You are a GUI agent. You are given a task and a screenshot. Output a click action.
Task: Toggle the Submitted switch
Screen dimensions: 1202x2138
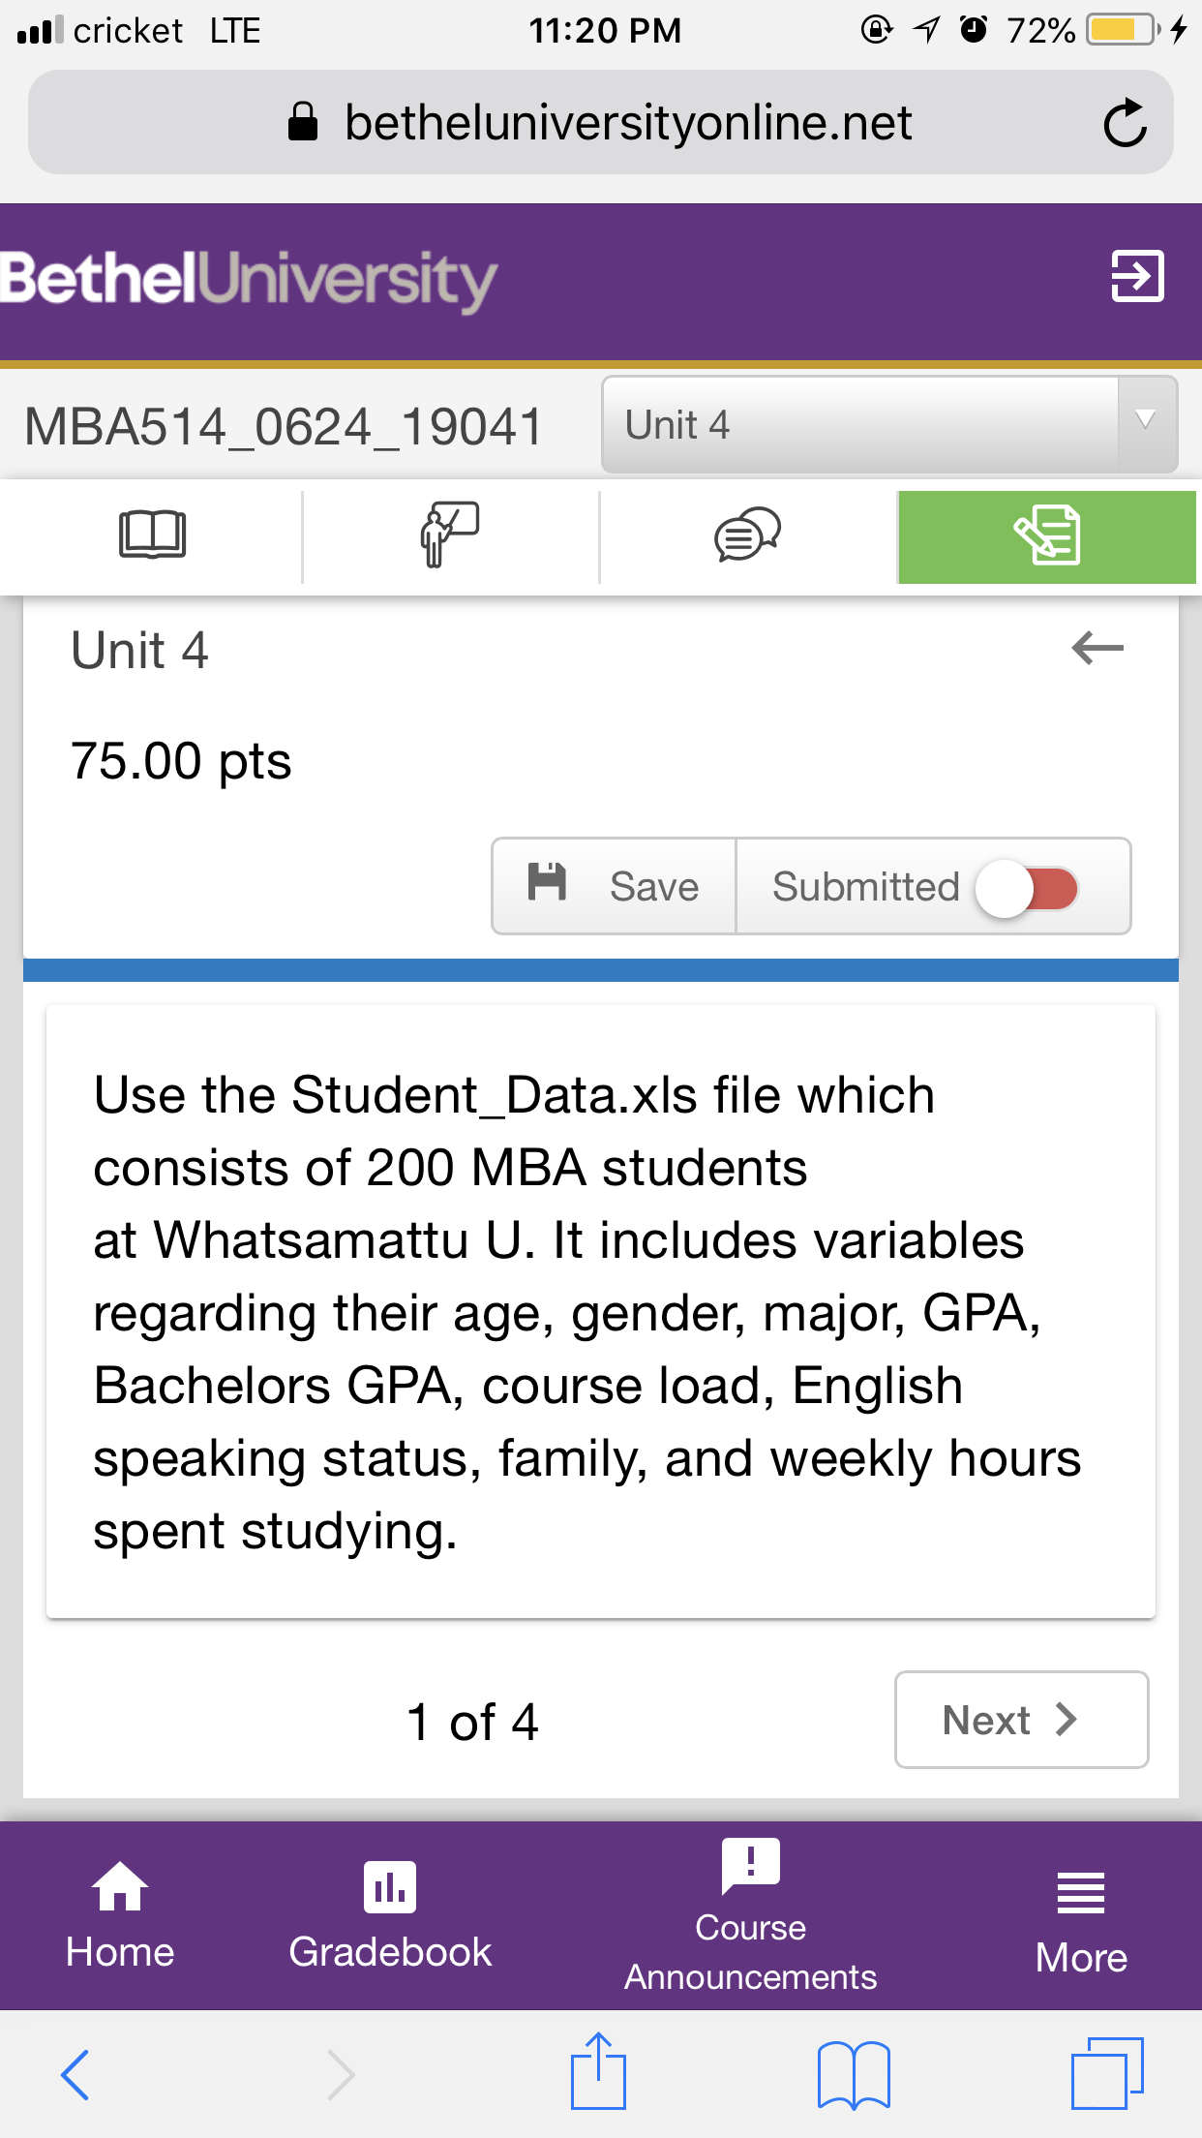pos(1027,888)
